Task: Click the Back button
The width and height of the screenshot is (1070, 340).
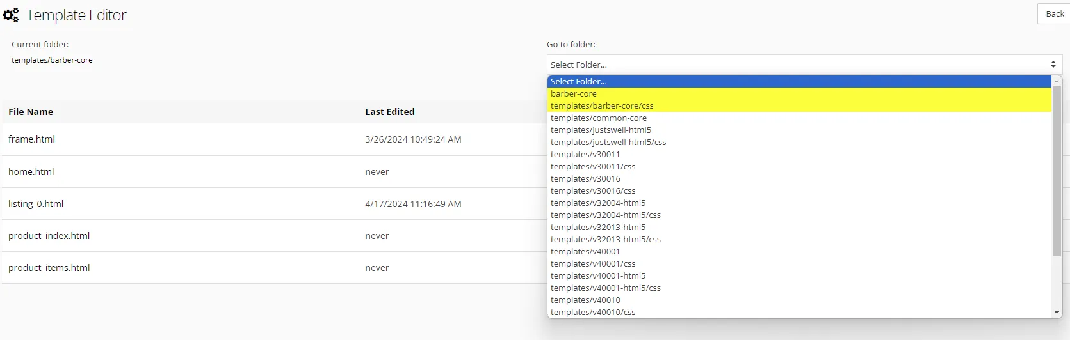Action: 1054,14
